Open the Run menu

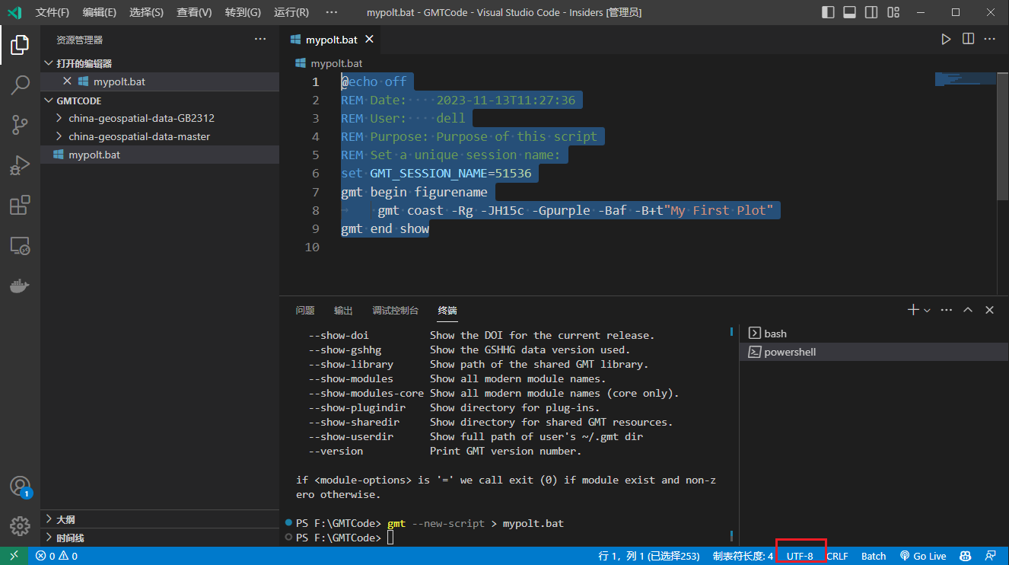[291, 12]
